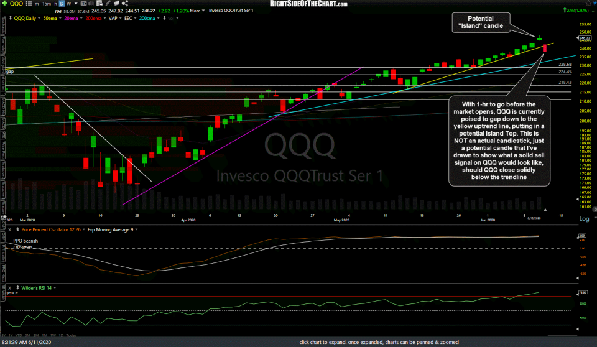The height and width of the screenshot is (347, 597).
Task: Open the Wilder's RSI 14 dropdown
Action: click(x=55, y=288)
